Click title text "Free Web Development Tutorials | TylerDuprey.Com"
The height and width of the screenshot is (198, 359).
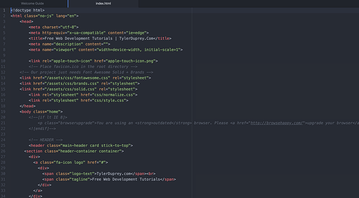click(99, 39)
